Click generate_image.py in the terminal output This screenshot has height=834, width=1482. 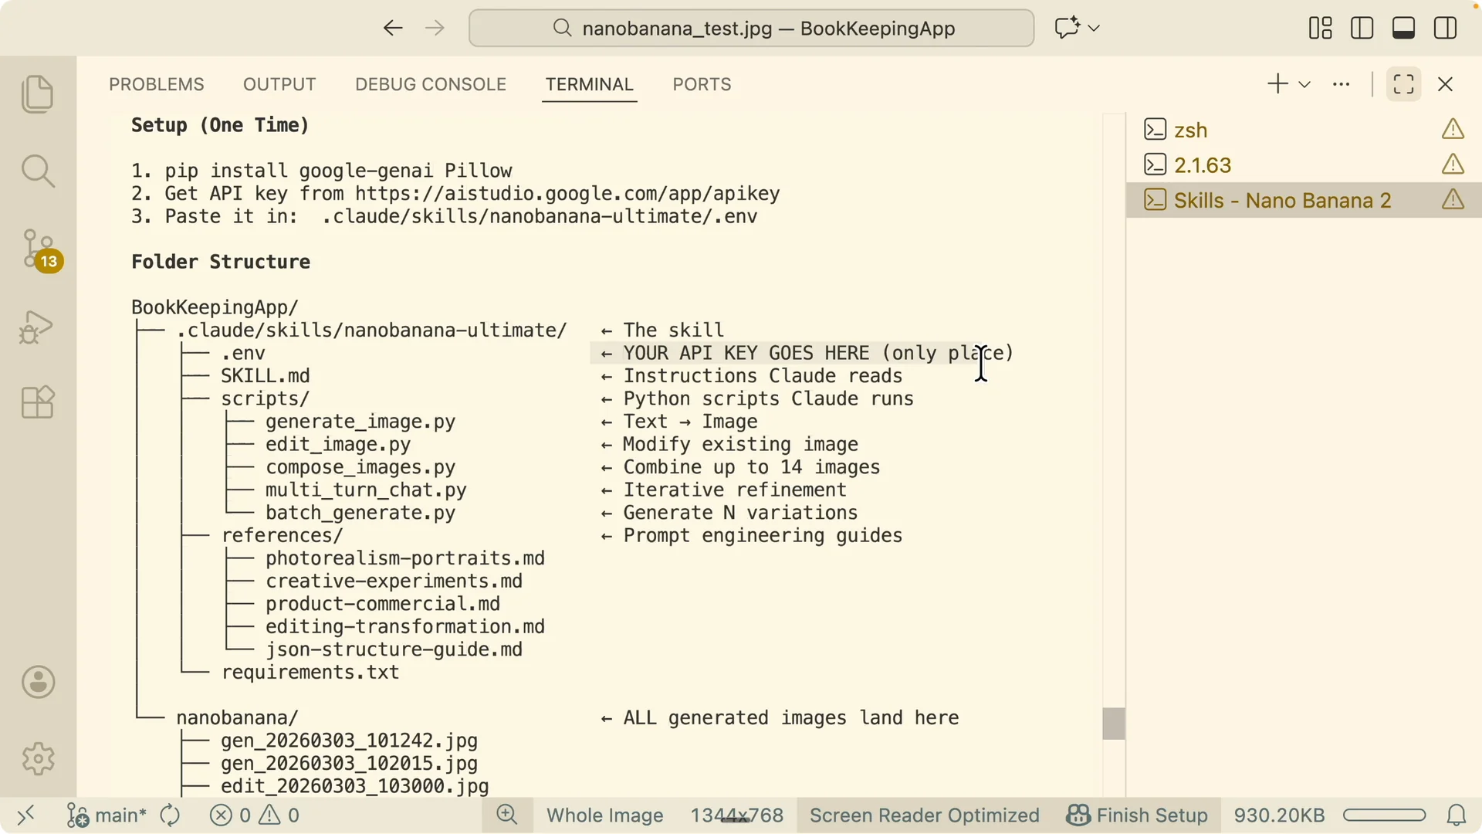click(360, 422)
